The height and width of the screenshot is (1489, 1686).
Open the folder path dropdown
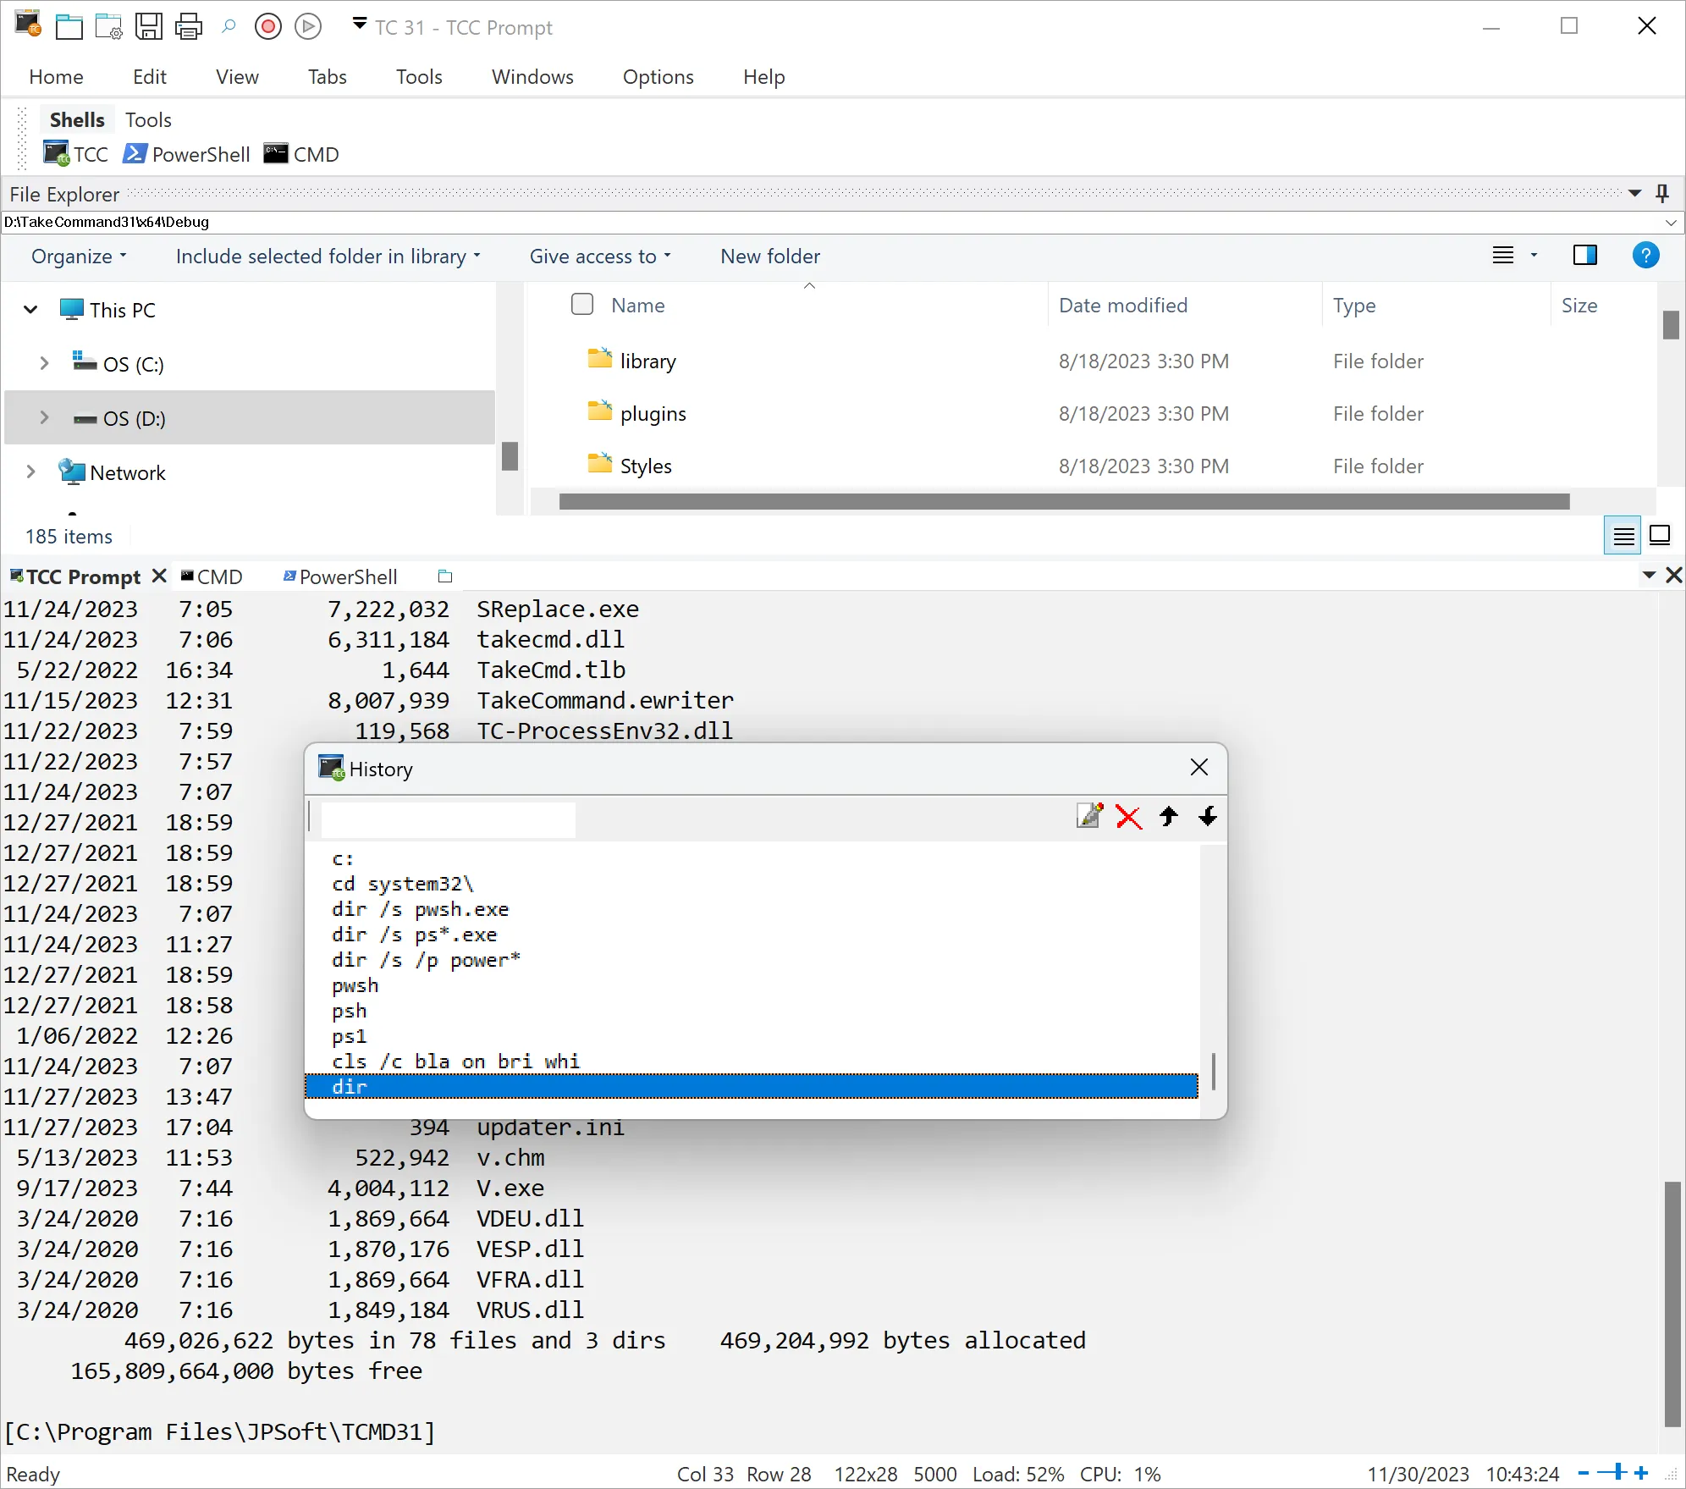point(1671,222)
